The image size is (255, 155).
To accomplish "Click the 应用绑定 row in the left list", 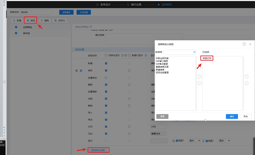I will 40,27.
